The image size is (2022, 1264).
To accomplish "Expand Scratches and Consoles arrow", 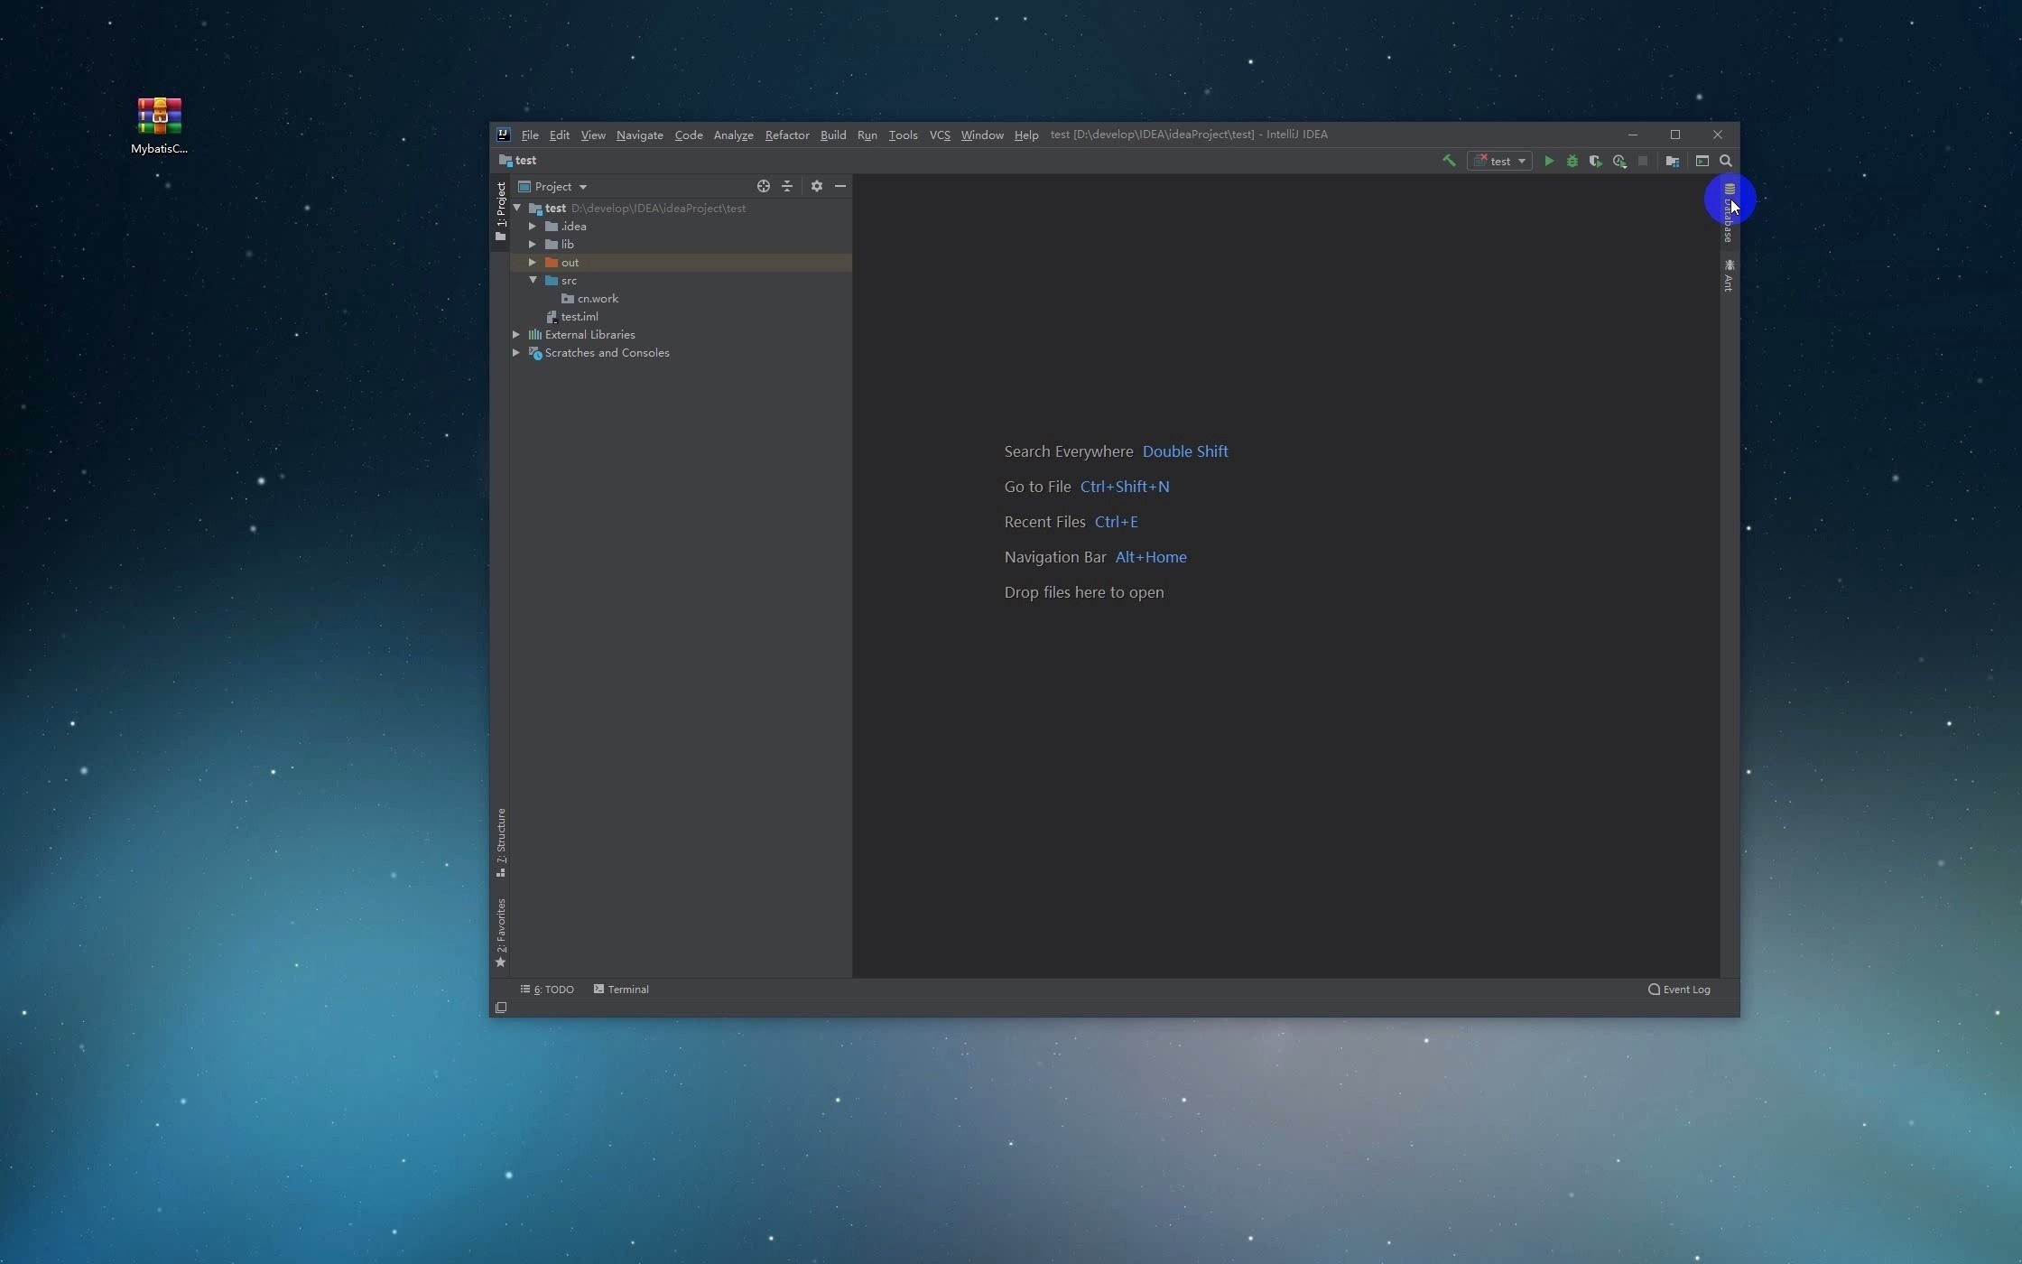I will tap(516, 353).
